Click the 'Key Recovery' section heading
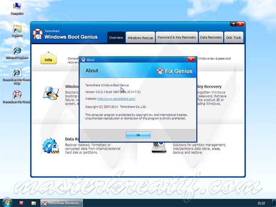This screenshot has width=276, height=207. pos(209,86)
